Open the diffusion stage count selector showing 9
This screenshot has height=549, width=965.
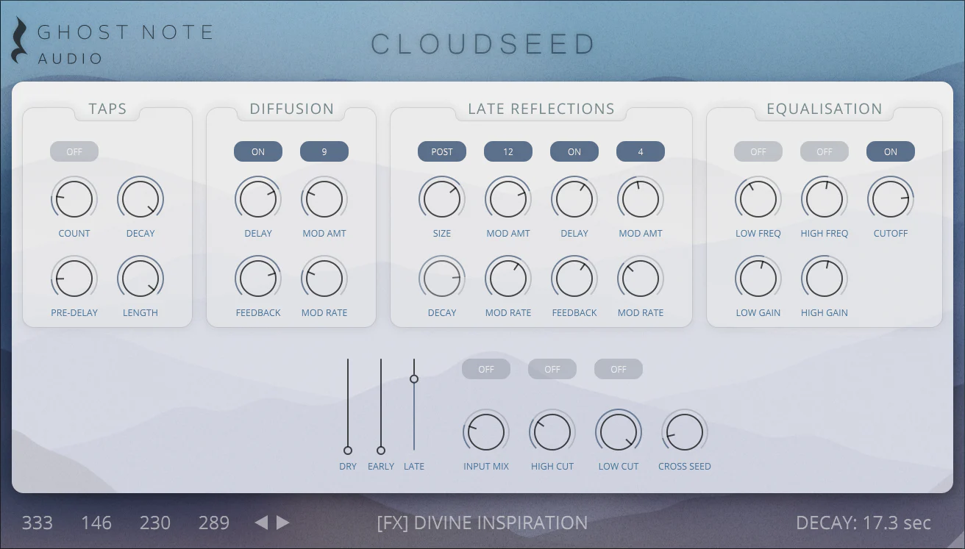click(324, 151)
